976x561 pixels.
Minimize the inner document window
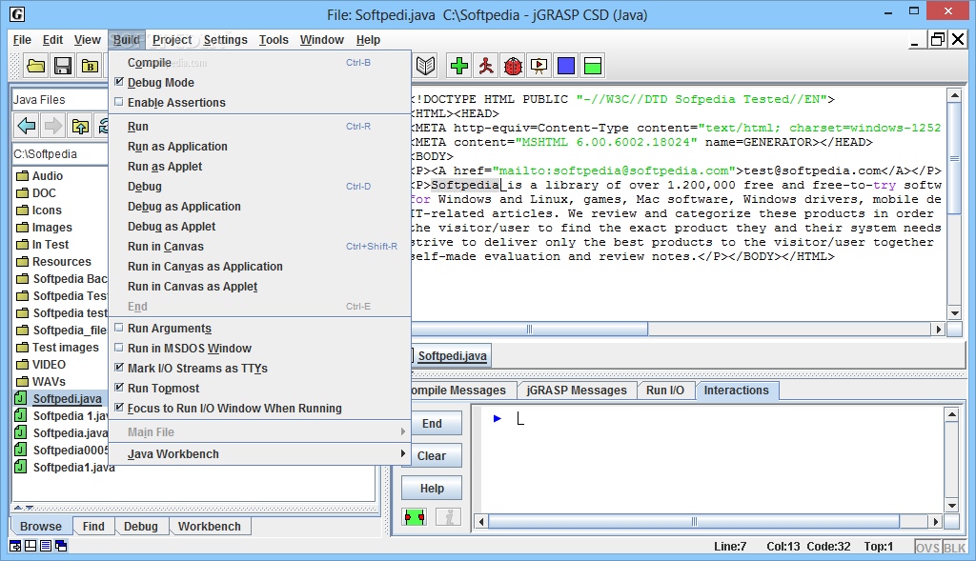(x=914, y=40)
